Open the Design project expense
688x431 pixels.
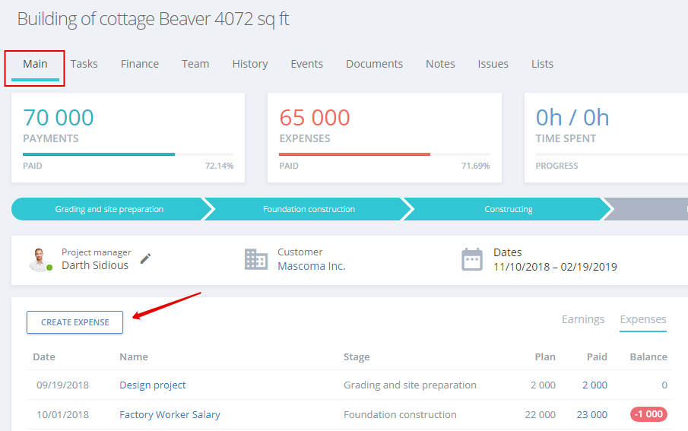coord(153,385)
